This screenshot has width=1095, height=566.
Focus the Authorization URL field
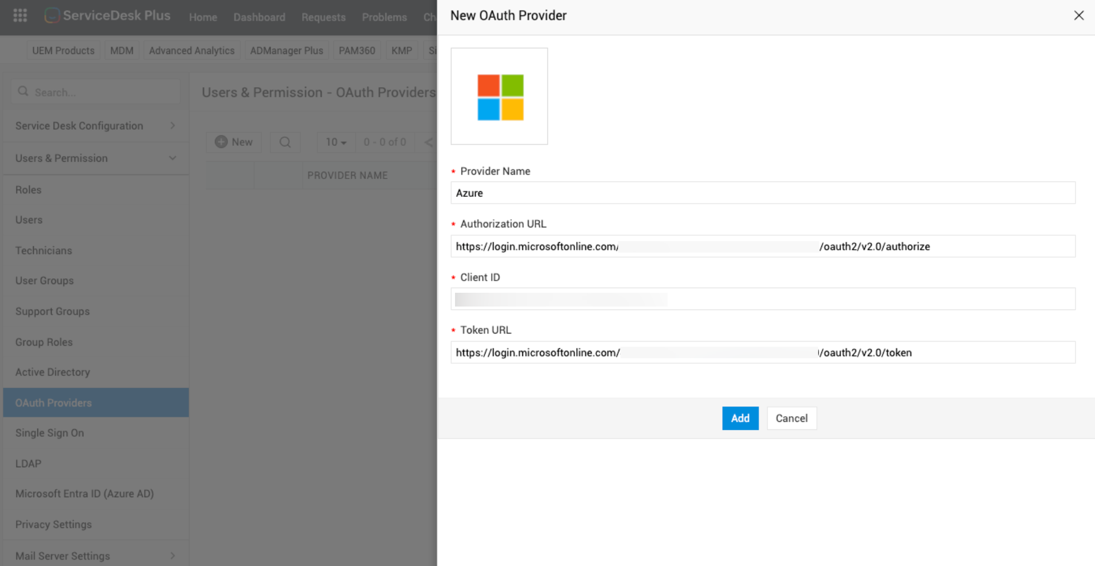coord(763,246)
